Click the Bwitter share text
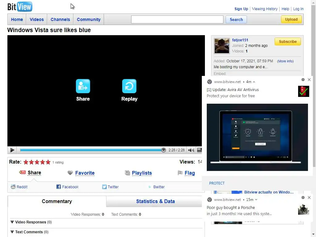This screenshot has width=316, height=237. 159,187
